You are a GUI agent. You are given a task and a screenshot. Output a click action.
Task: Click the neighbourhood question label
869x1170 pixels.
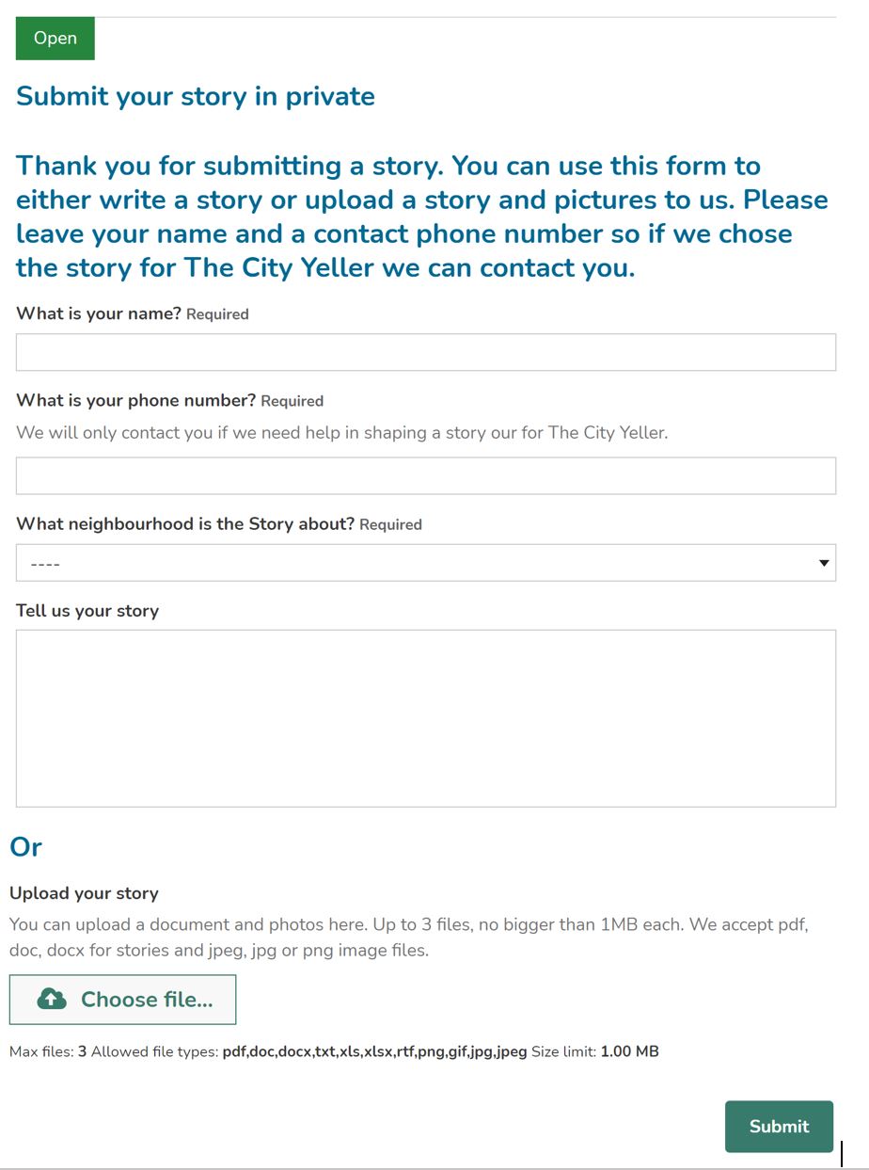185,524
